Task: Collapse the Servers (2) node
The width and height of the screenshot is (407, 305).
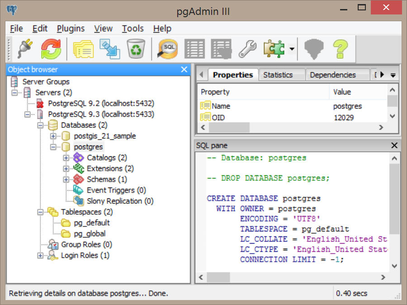Action: pyautogui.click(x=14, y=93)
